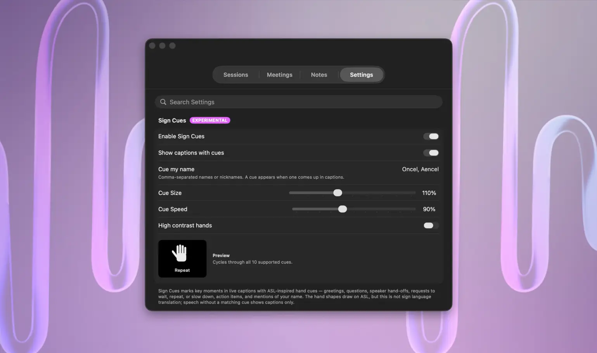Edit the Cue my name value
This screenshot has height=353, width=597.
click(x=420, y=169)
